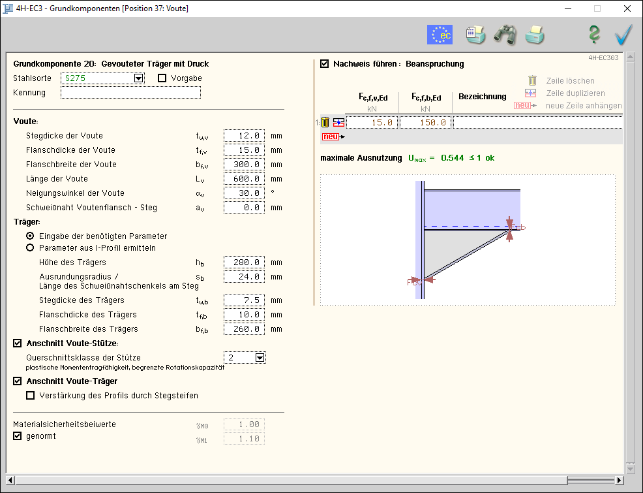Open the binoculars preview icon
Image resolution: width=643 pixels, height=493 pixels.
[505, 35]
